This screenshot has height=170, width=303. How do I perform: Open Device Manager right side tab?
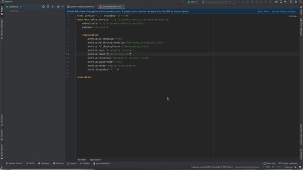tap(301, 27)
